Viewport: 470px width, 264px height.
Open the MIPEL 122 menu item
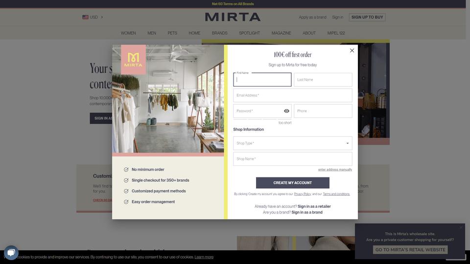(336, 33)
